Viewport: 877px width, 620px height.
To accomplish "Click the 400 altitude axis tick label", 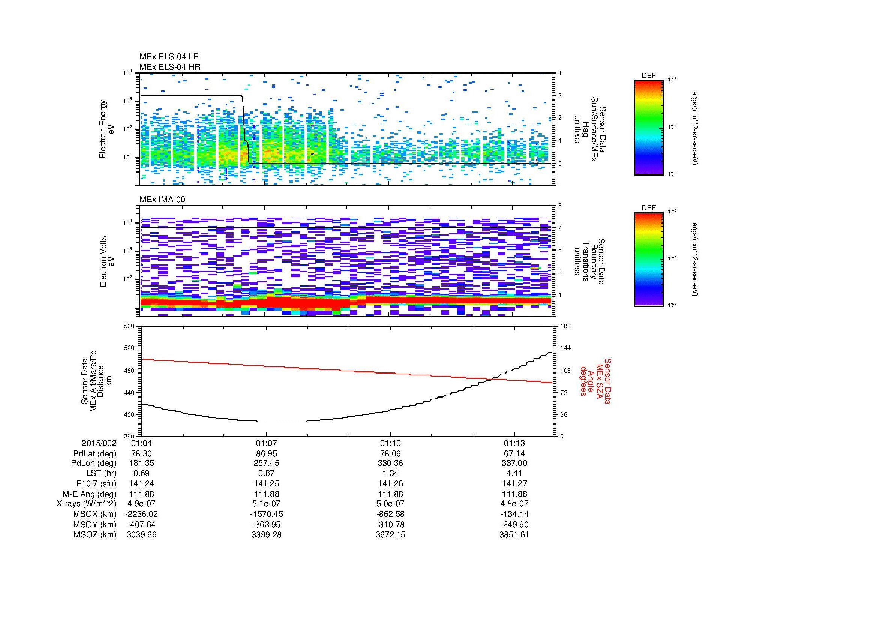I will coord(130,414).
